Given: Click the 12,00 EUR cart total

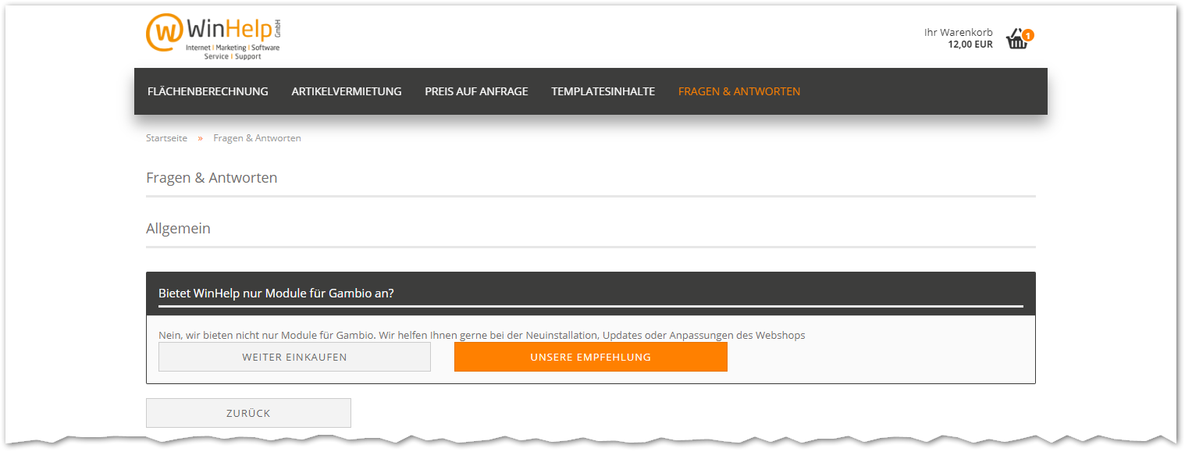Looking at the screenshot, I should pyautogui.click(x=970, y=44).
